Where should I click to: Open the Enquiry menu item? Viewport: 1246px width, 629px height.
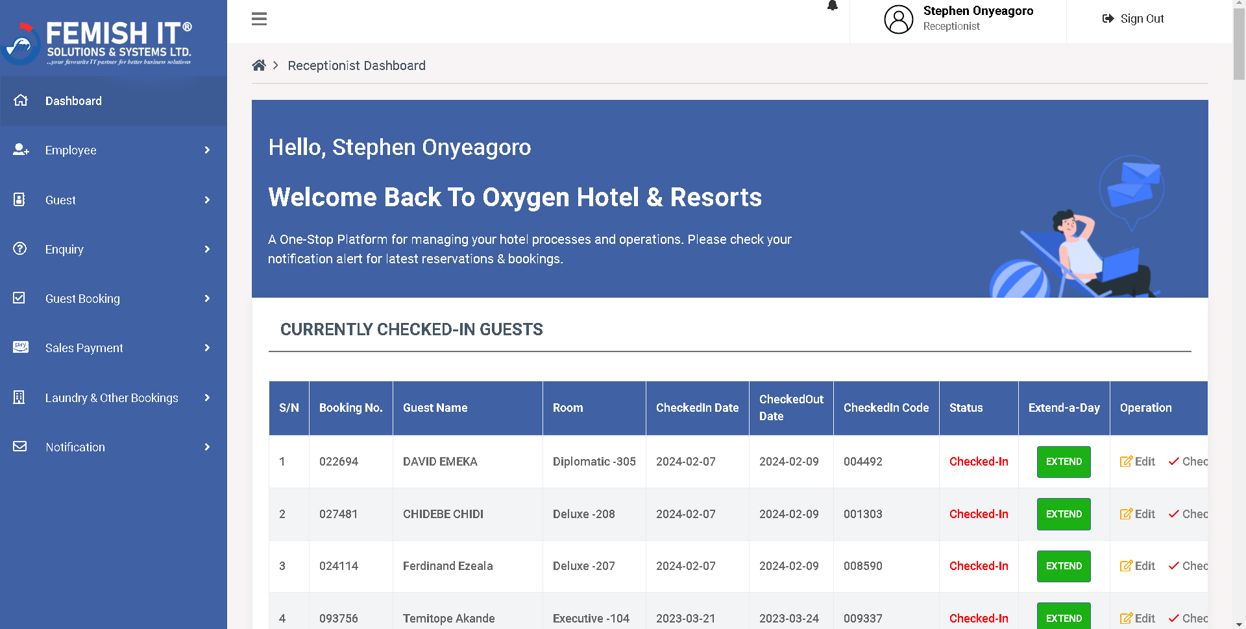(114, 249)
